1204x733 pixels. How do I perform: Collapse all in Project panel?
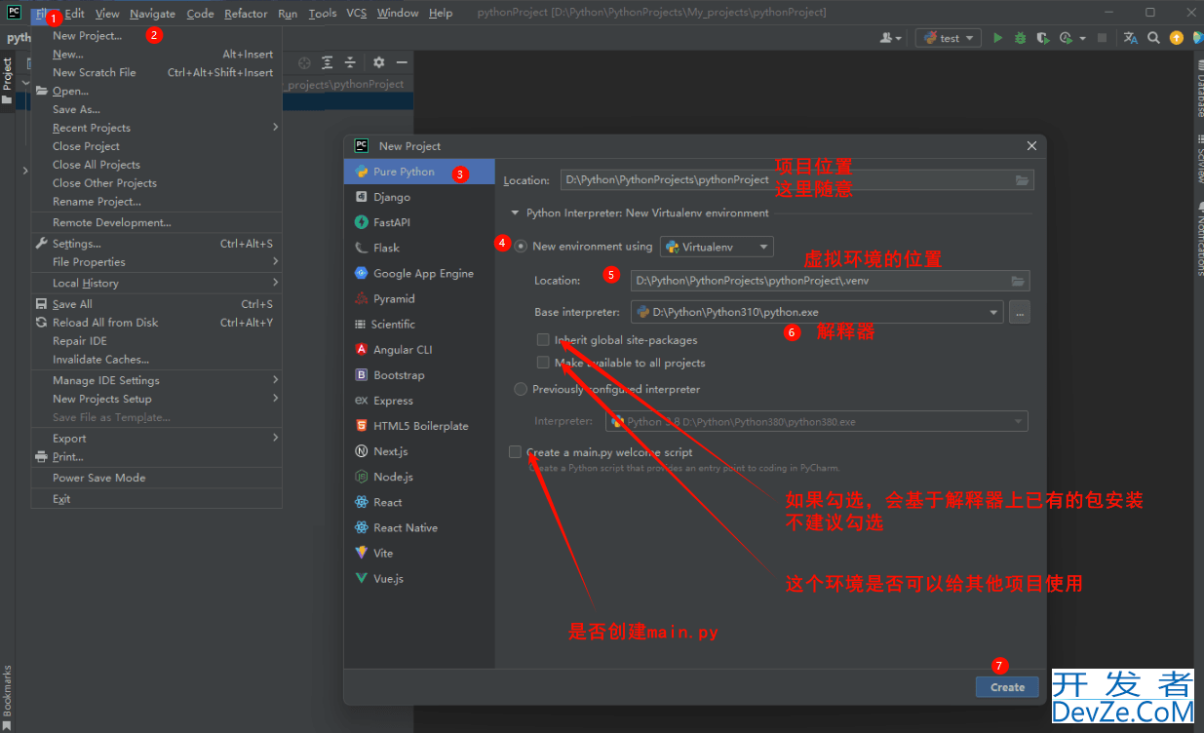tap(350, 62)
